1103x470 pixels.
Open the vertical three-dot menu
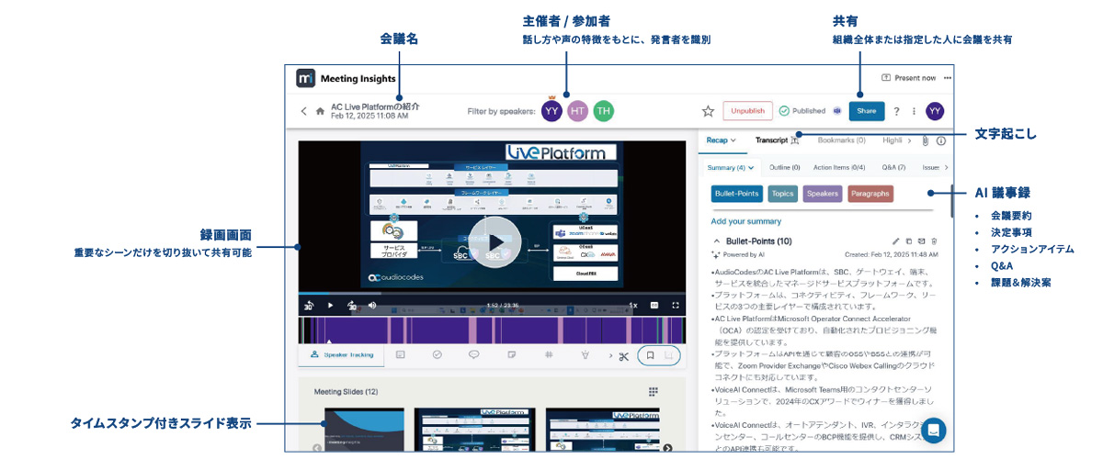pyautogui.click(x=914, y=111)
